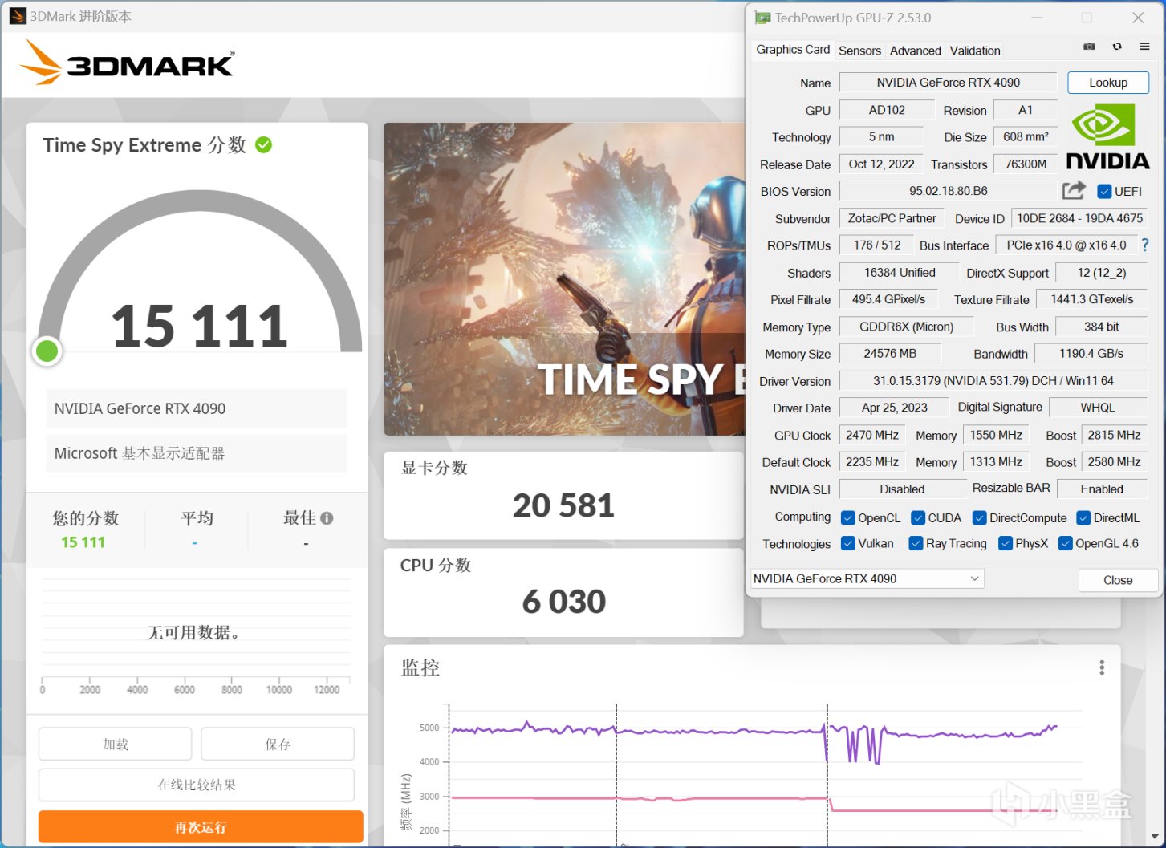Click the GPU-Z title bar app icon
Screen dimensions: 1166x848
pos(762,18)
